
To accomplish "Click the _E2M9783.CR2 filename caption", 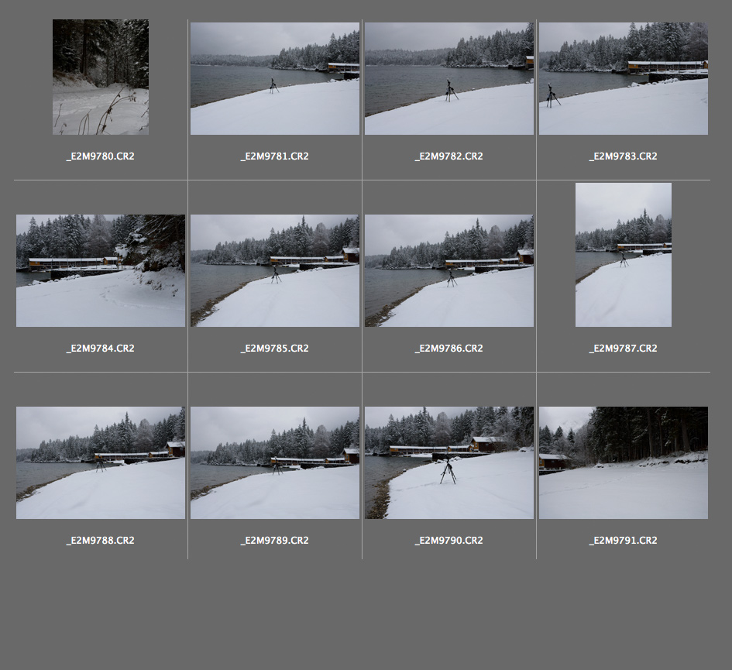I will (623, 156).
